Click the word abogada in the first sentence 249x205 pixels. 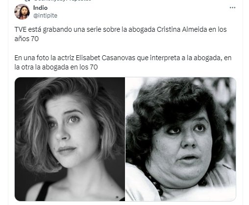[142, 30]
